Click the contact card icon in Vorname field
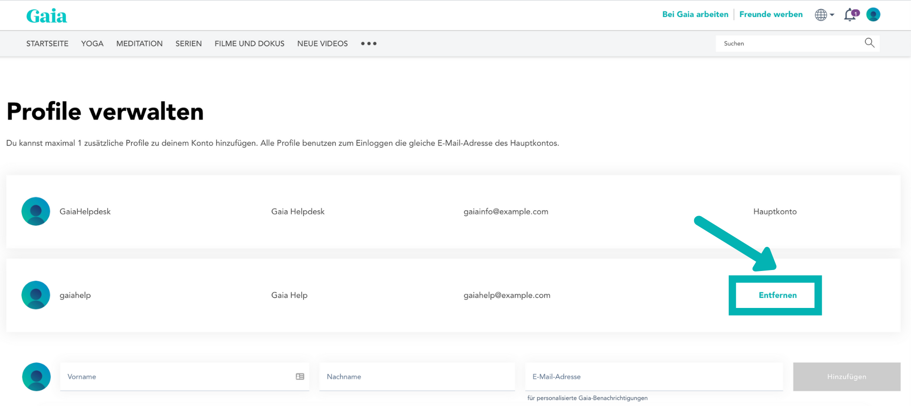This screenshot has width=911, height=406. [x=300, y=377]
